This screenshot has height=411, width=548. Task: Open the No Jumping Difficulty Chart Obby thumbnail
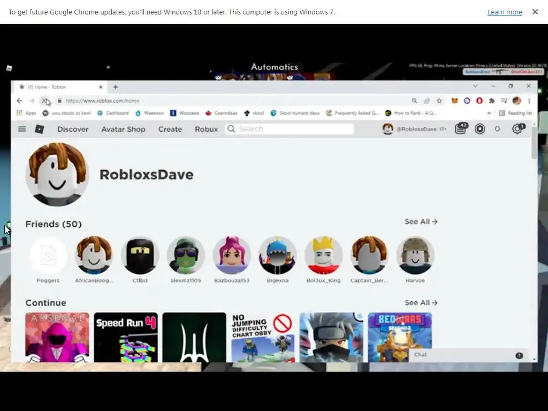[263, 337]
